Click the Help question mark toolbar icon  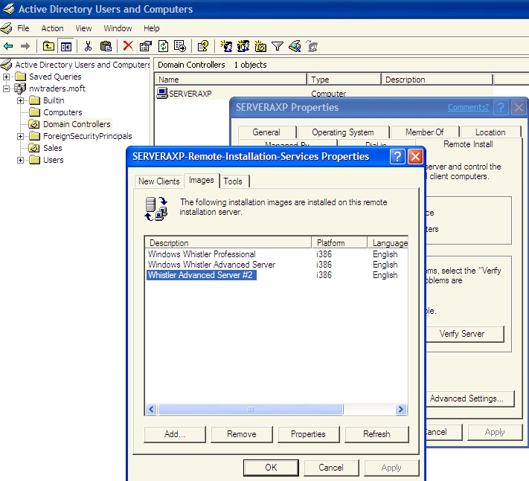(203, 46)
